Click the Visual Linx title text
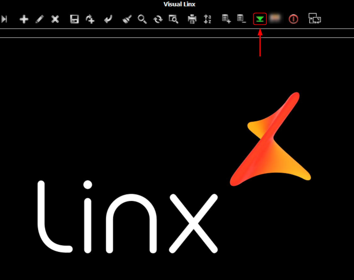Viewport: 354px width, 280px height. (179, 4)
